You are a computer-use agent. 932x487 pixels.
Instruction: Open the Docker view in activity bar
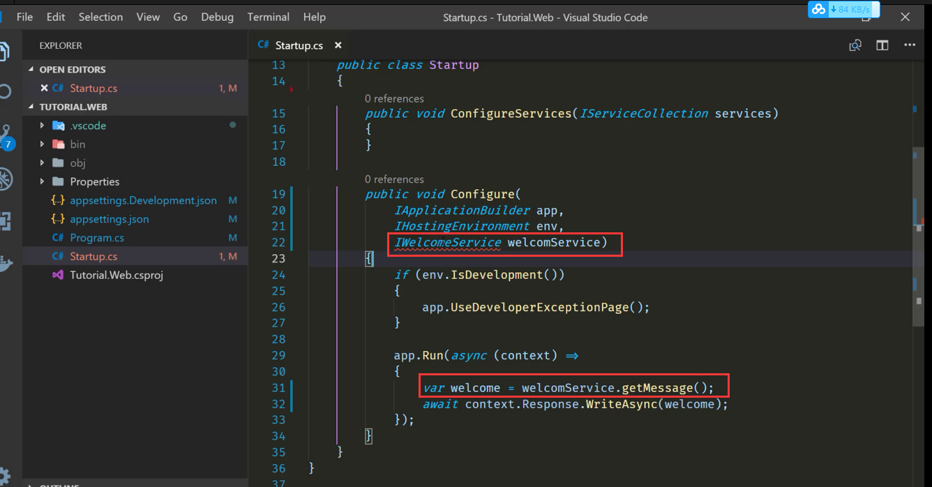point(6,264)
